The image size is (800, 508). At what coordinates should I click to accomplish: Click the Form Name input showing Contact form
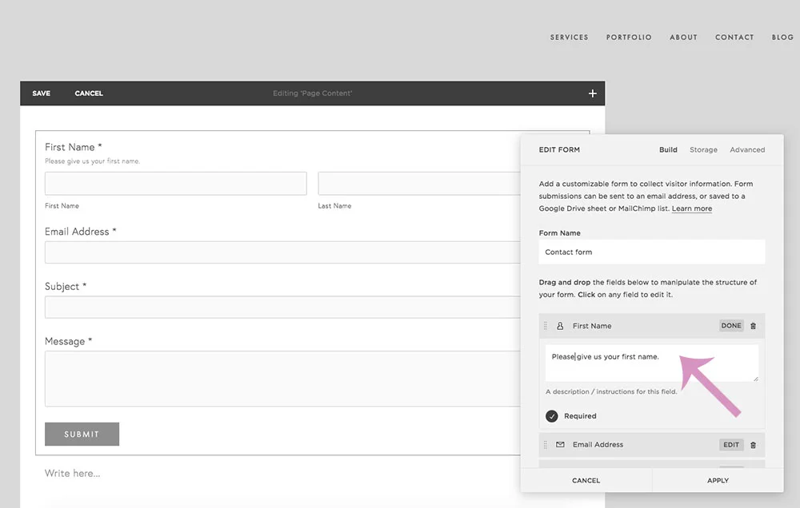(x=651, y=252)
